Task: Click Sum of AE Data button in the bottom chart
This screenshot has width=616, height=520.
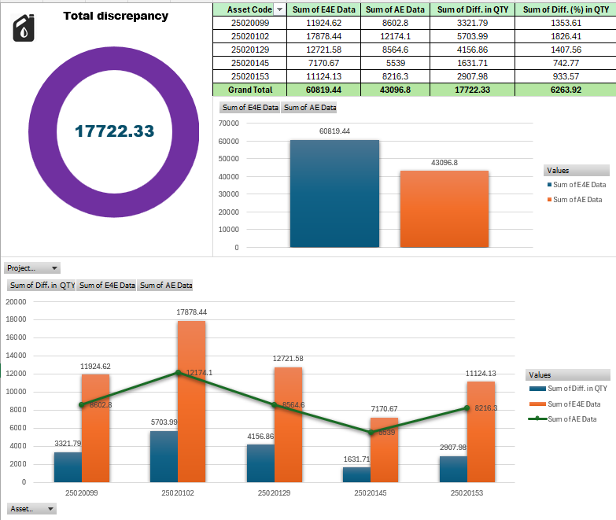Action: click(166, 286)
